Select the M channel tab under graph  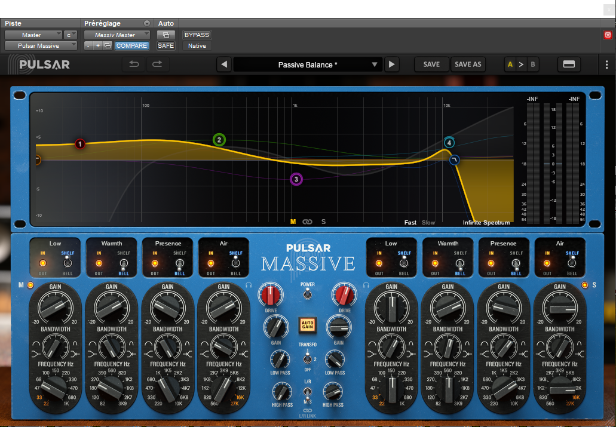pyautogui.click(x=293, y=222)
